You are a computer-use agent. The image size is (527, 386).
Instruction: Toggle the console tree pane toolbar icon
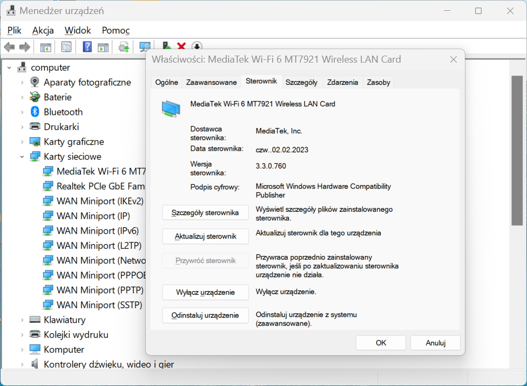tap(45, 47)
